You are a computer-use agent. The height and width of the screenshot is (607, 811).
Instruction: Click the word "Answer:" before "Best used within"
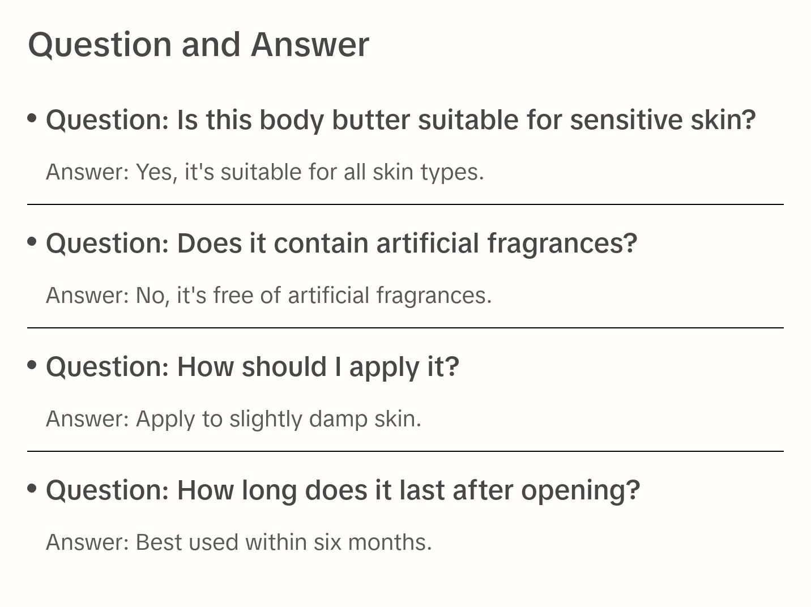[88, 542]
